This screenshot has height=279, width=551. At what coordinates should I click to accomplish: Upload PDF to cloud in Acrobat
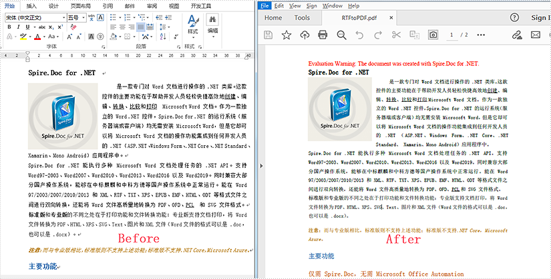coord(305,35)
